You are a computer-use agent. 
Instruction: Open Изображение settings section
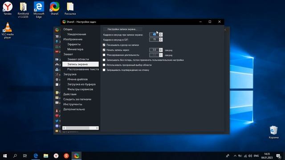[73, 39]
